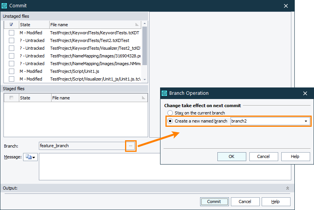Sort staged files by State column
Viewport: 314px width, 210px height.
(35, 98)
